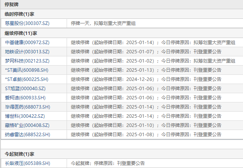243x168 pixels.
Task: Open the 中基健康(000972.SZ) stock link
Action: point(27,43)
